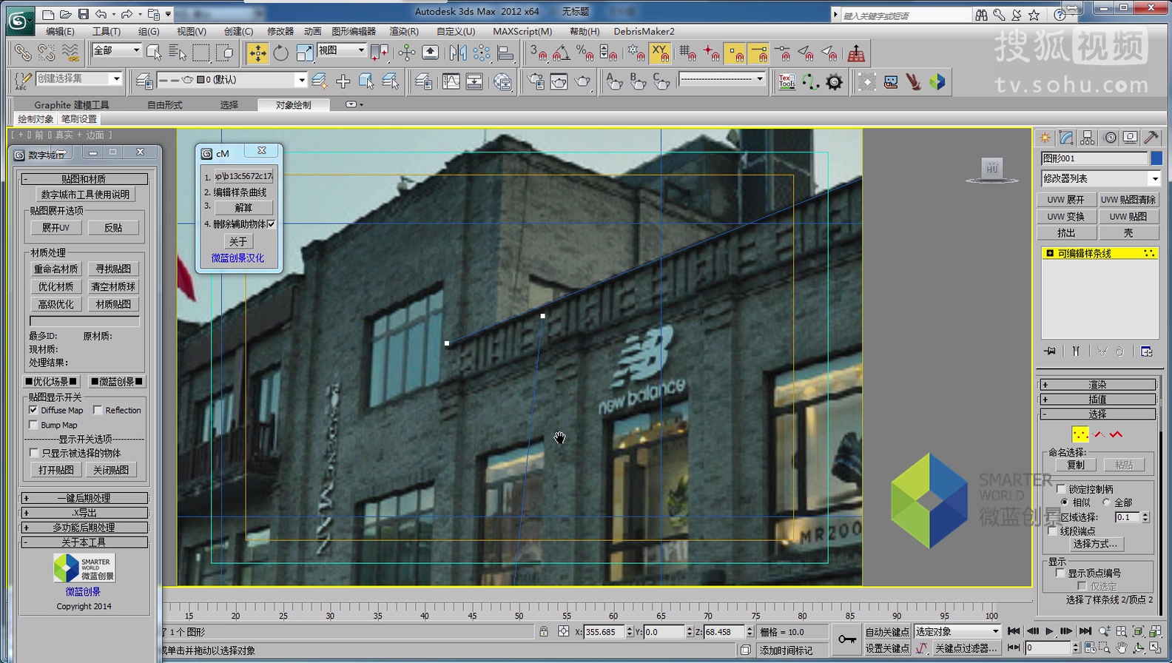
Task: Activate the Select and Uniform Scale tool
Action: coord(304,53)
